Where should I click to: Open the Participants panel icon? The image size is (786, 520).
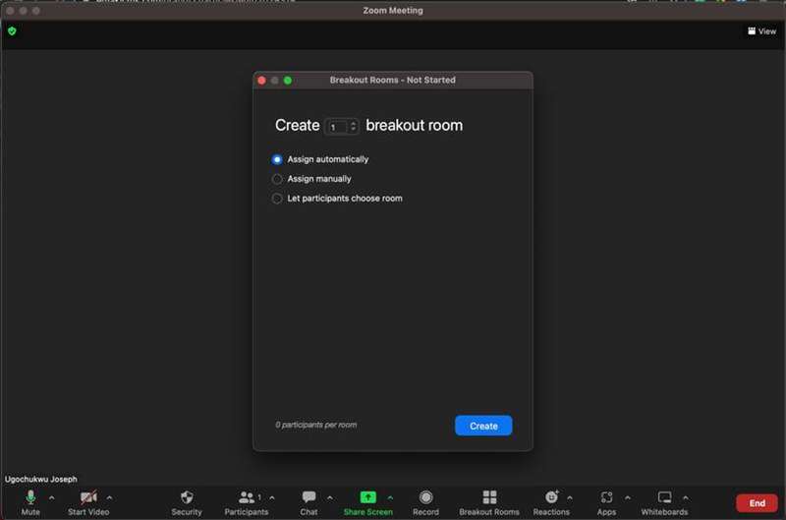pos(246,498)
